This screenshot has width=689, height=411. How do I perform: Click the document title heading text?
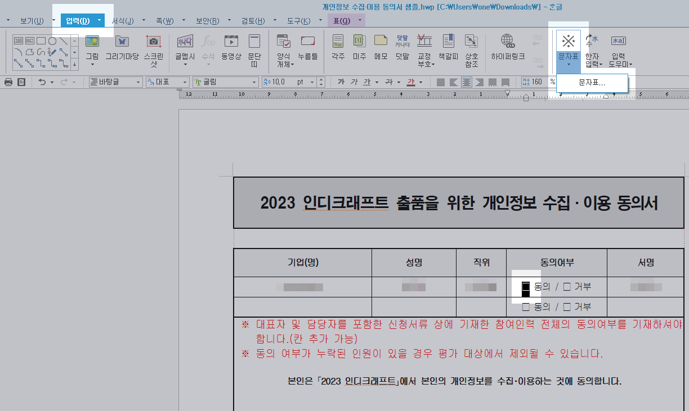click(459, 203)
